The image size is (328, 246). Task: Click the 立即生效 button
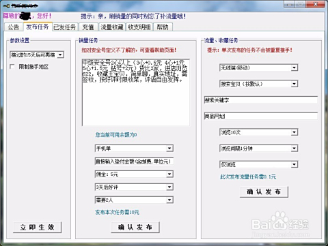click(x=38, y=227)
